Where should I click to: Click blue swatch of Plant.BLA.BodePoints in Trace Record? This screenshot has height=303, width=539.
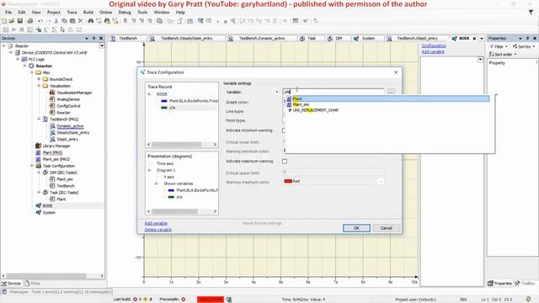pyautogui.click(x=164, y=101)
